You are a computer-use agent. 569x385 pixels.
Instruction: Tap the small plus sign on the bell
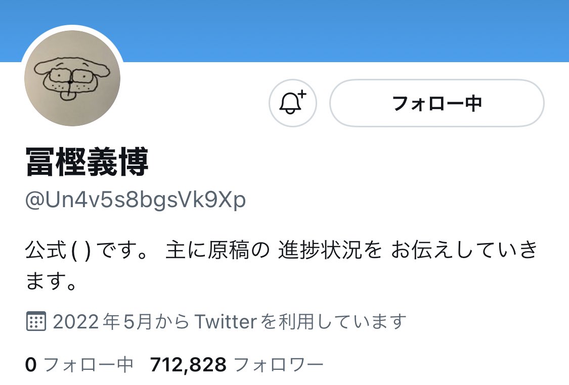click(302, 94)
